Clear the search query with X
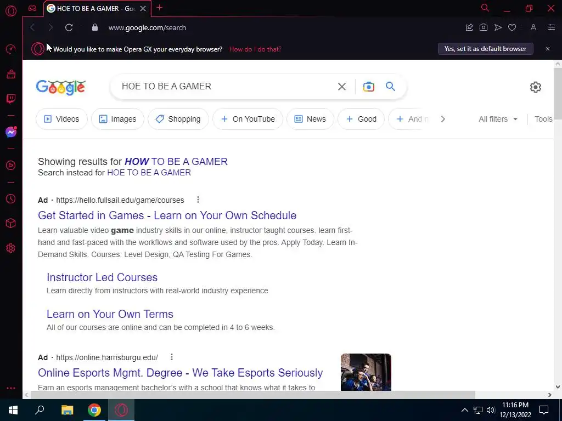This screenshot has width=562, height=421. (341, 86)
